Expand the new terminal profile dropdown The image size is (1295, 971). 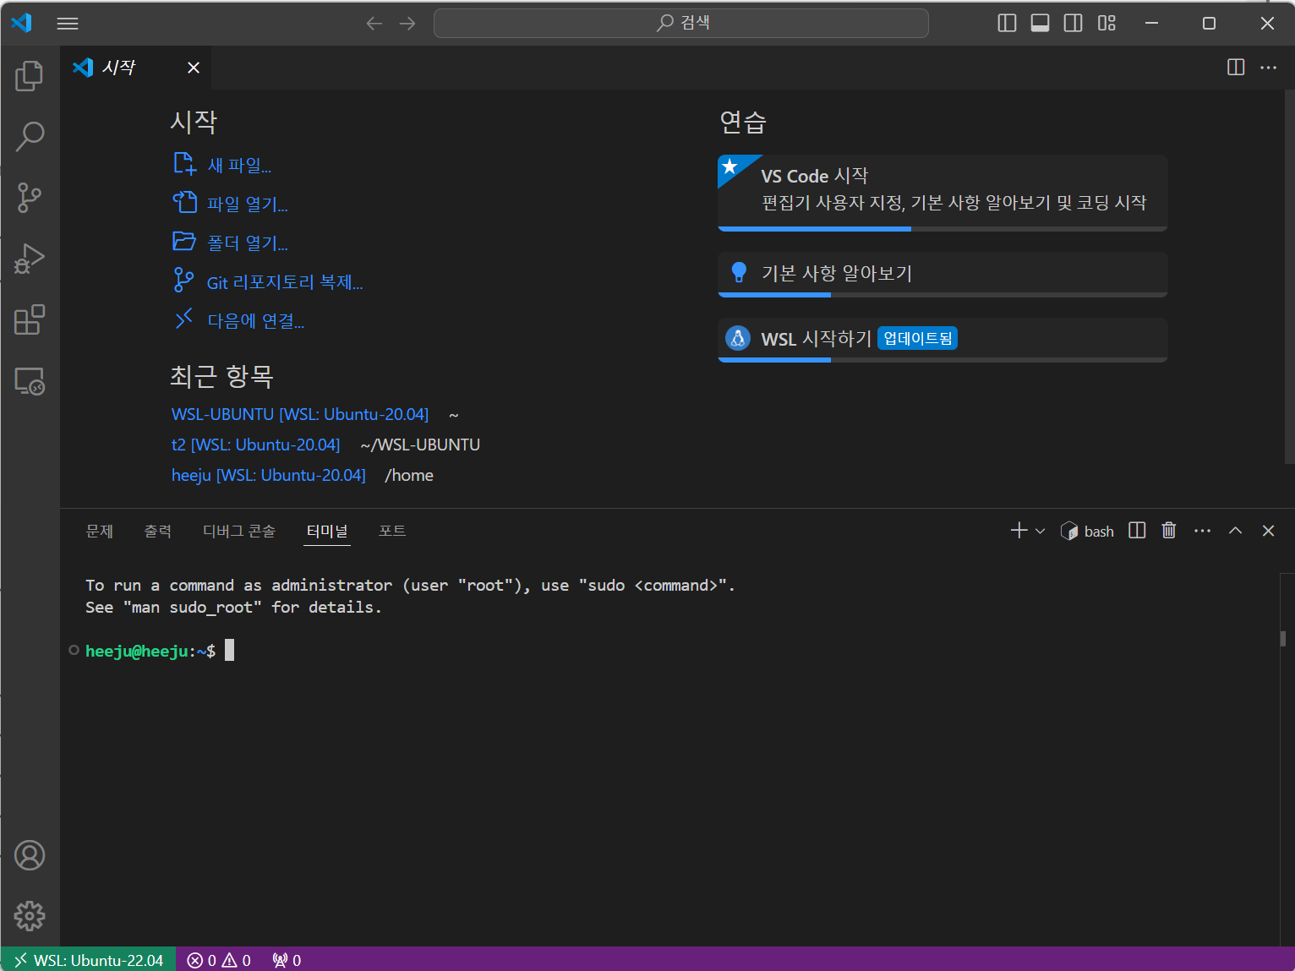pyautogui.click(x=1041, y=531)
